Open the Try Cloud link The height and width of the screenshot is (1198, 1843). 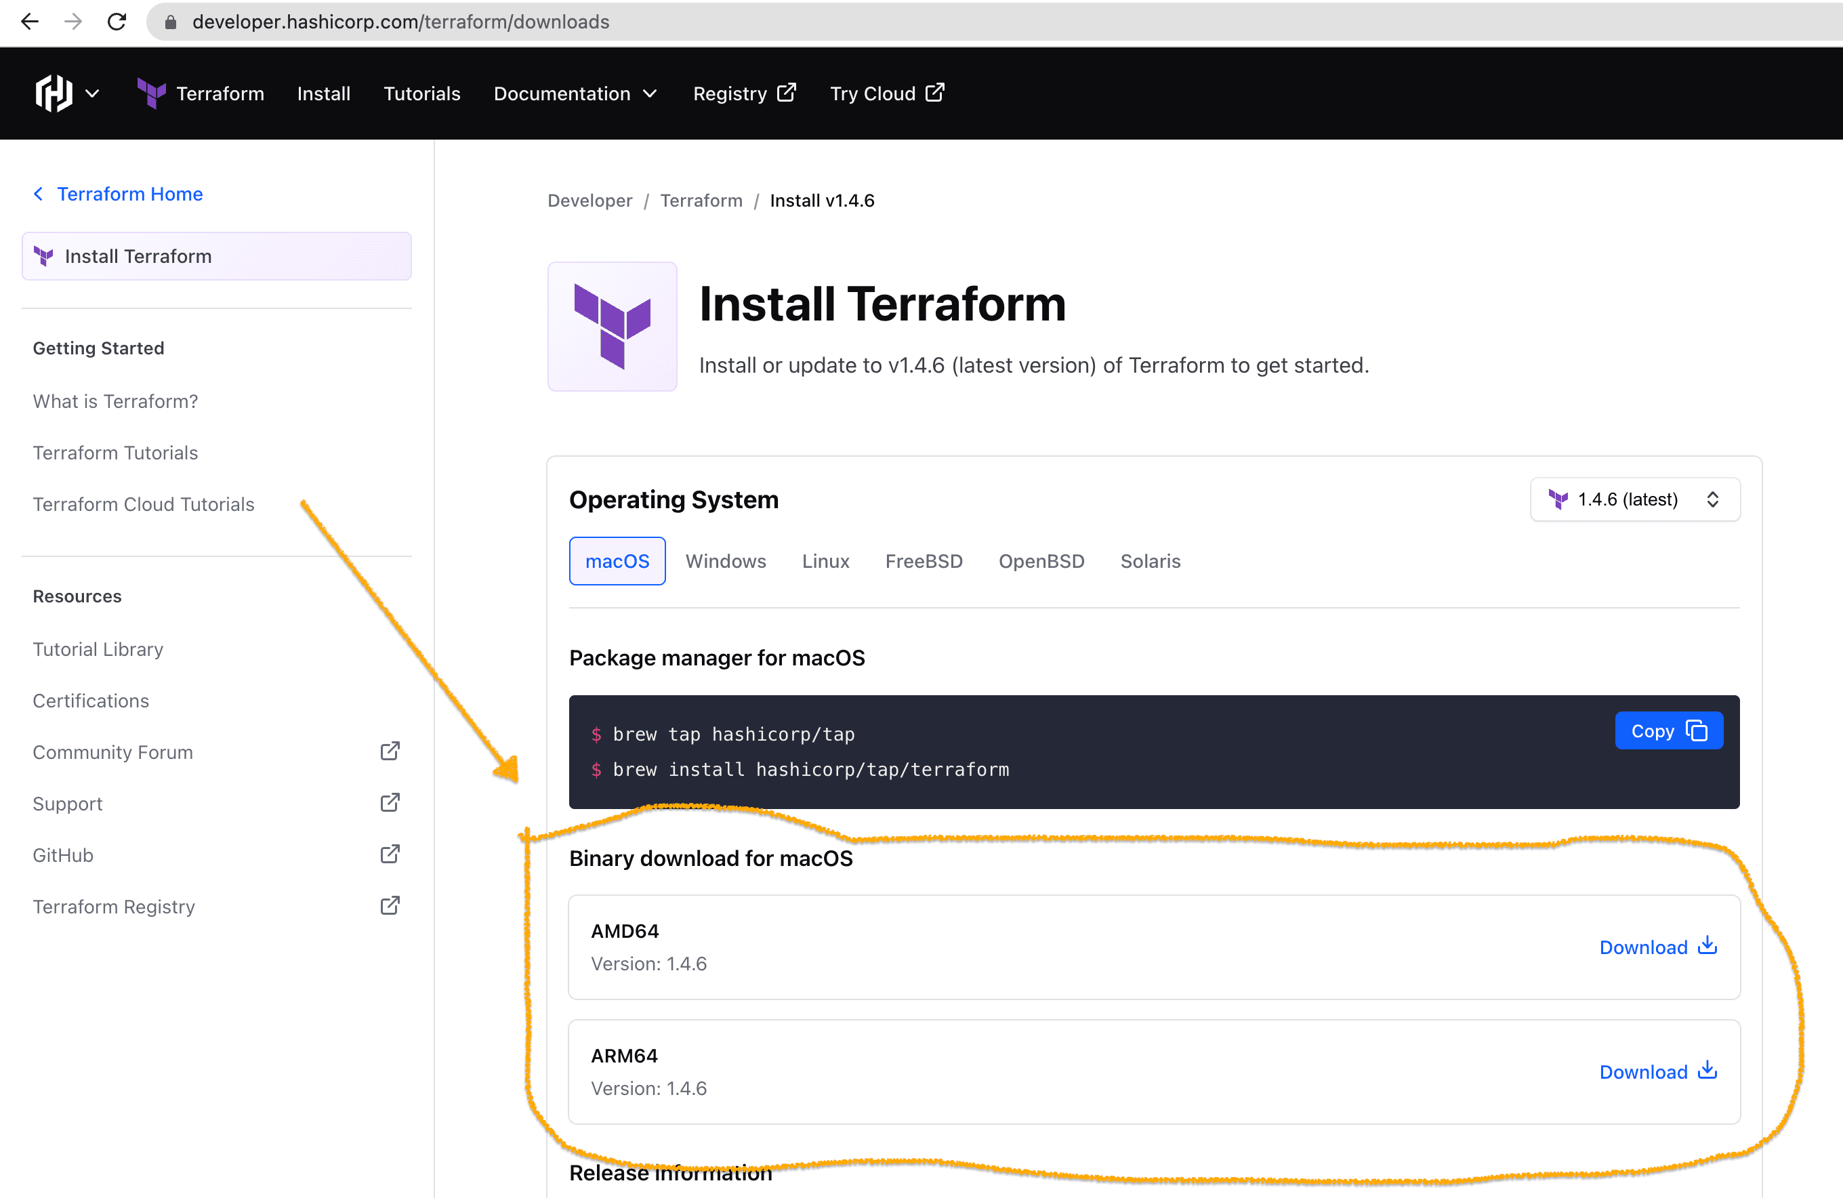pyautogui.click(x=887, y=94)
